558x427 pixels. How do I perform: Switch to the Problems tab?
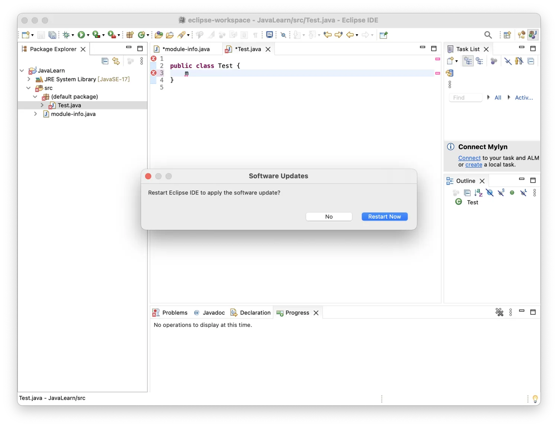(x=170, y=313)
